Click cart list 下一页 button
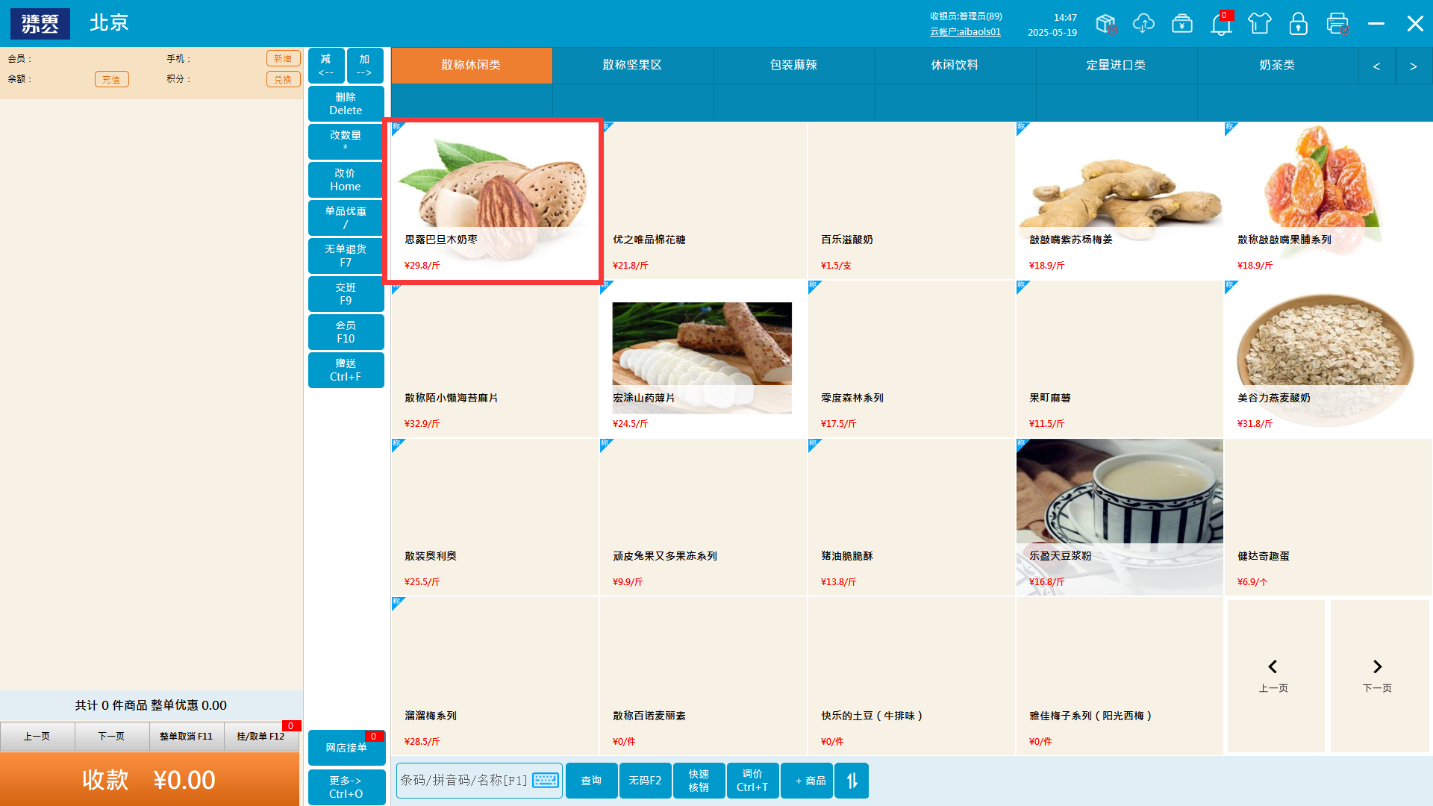The image size is (1433, 806). (x=112, y=737)
